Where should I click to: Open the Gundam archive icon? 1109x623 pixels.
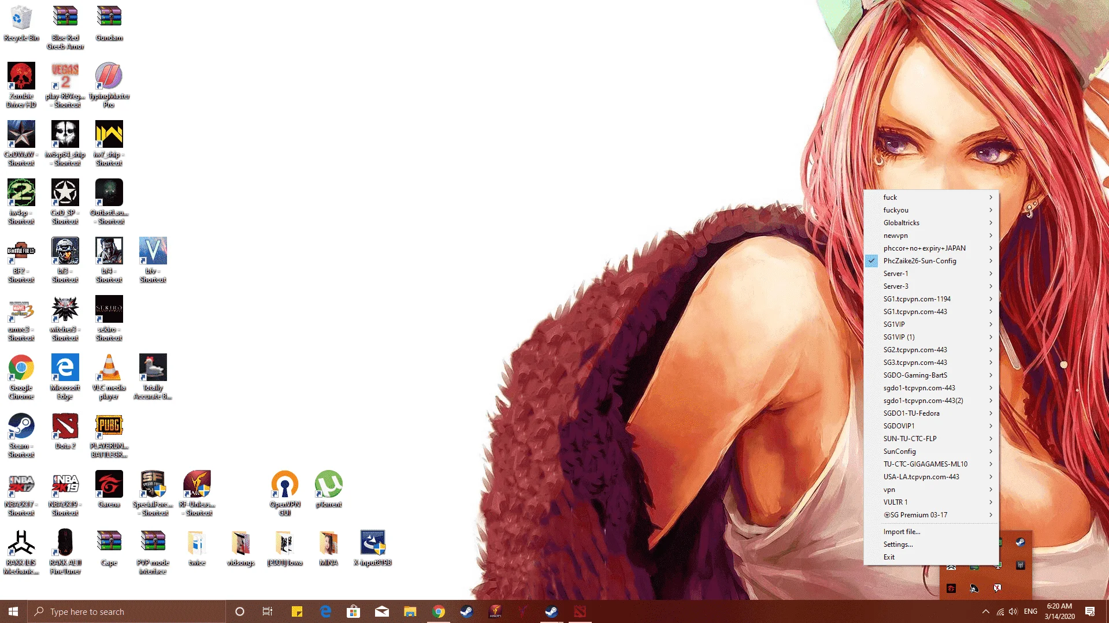109,22
